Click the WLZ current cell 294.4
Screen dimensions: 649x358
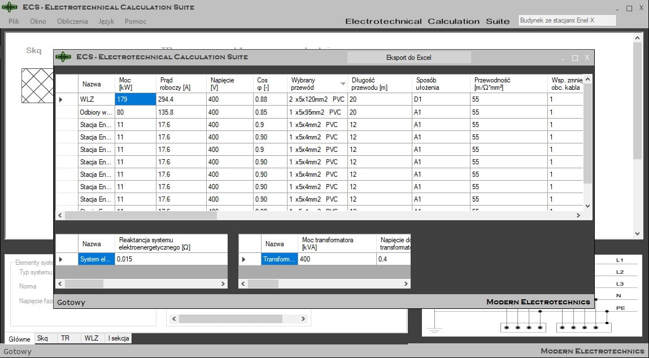pyautogui.click(x=181, y=99)
